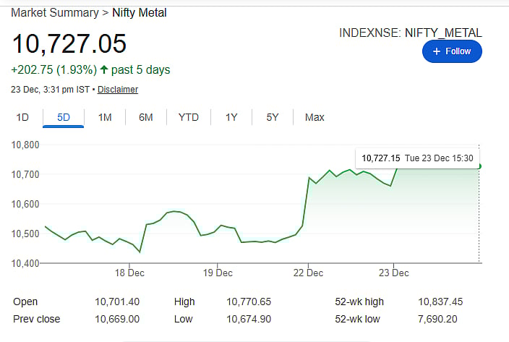Show the 1Y chart range
The height and width of the screenshot is (342, 509).
tap(231, 117)
